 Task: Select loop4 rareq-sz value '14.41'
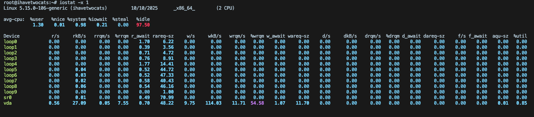click(x=167, y=64)
